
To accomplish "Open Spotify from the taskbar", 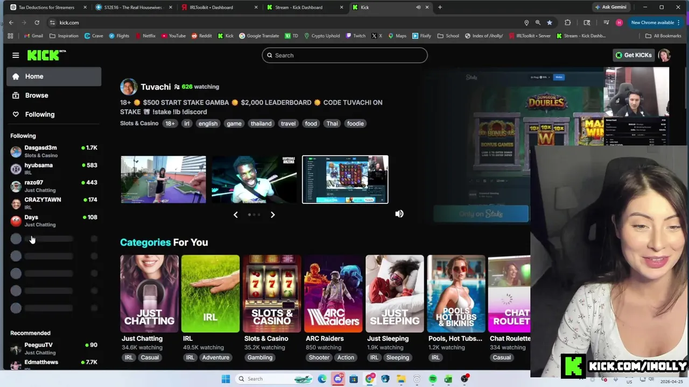I will tap(433, 379).
